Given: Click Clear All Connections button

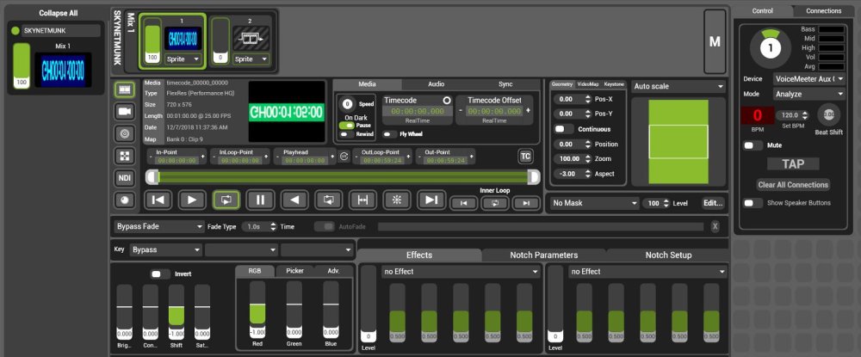Looking at the screenshot, I should (x=793, y=185).
